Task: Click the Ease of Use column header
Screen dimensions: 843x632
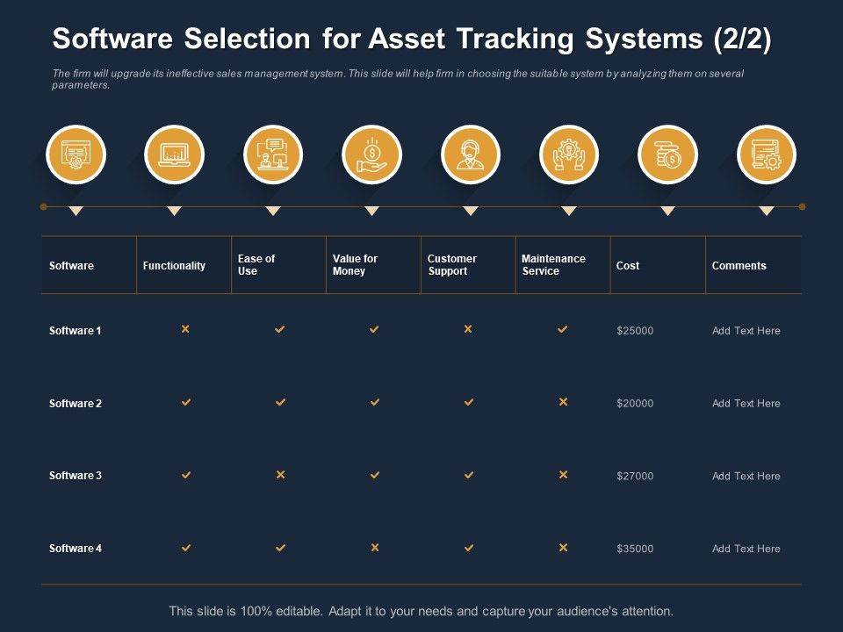Action: (256, 265)
